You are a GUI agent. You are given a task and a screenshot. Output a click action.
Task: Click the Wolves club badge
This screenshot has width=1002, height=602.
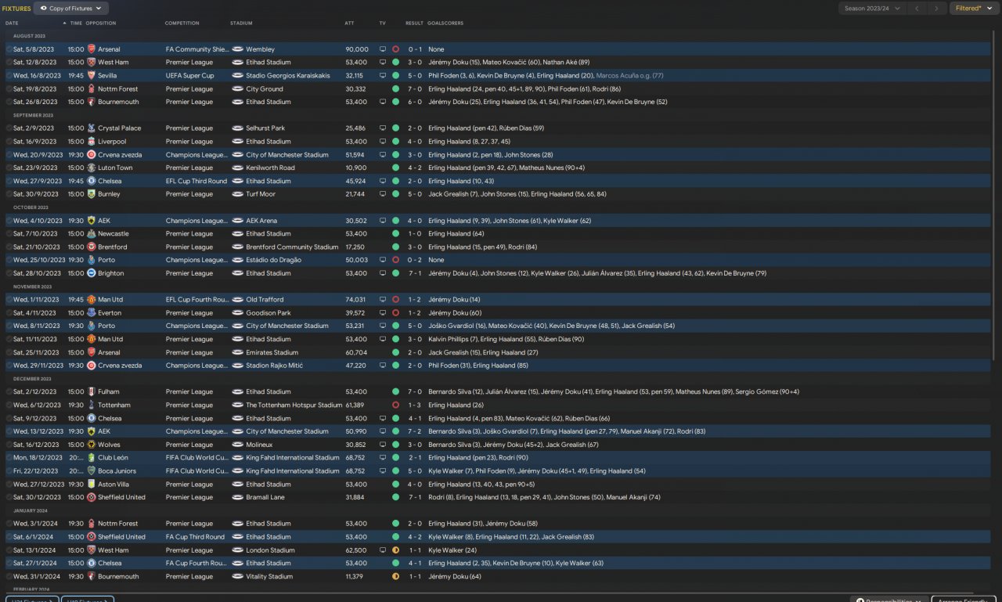[x=91, y=445]
